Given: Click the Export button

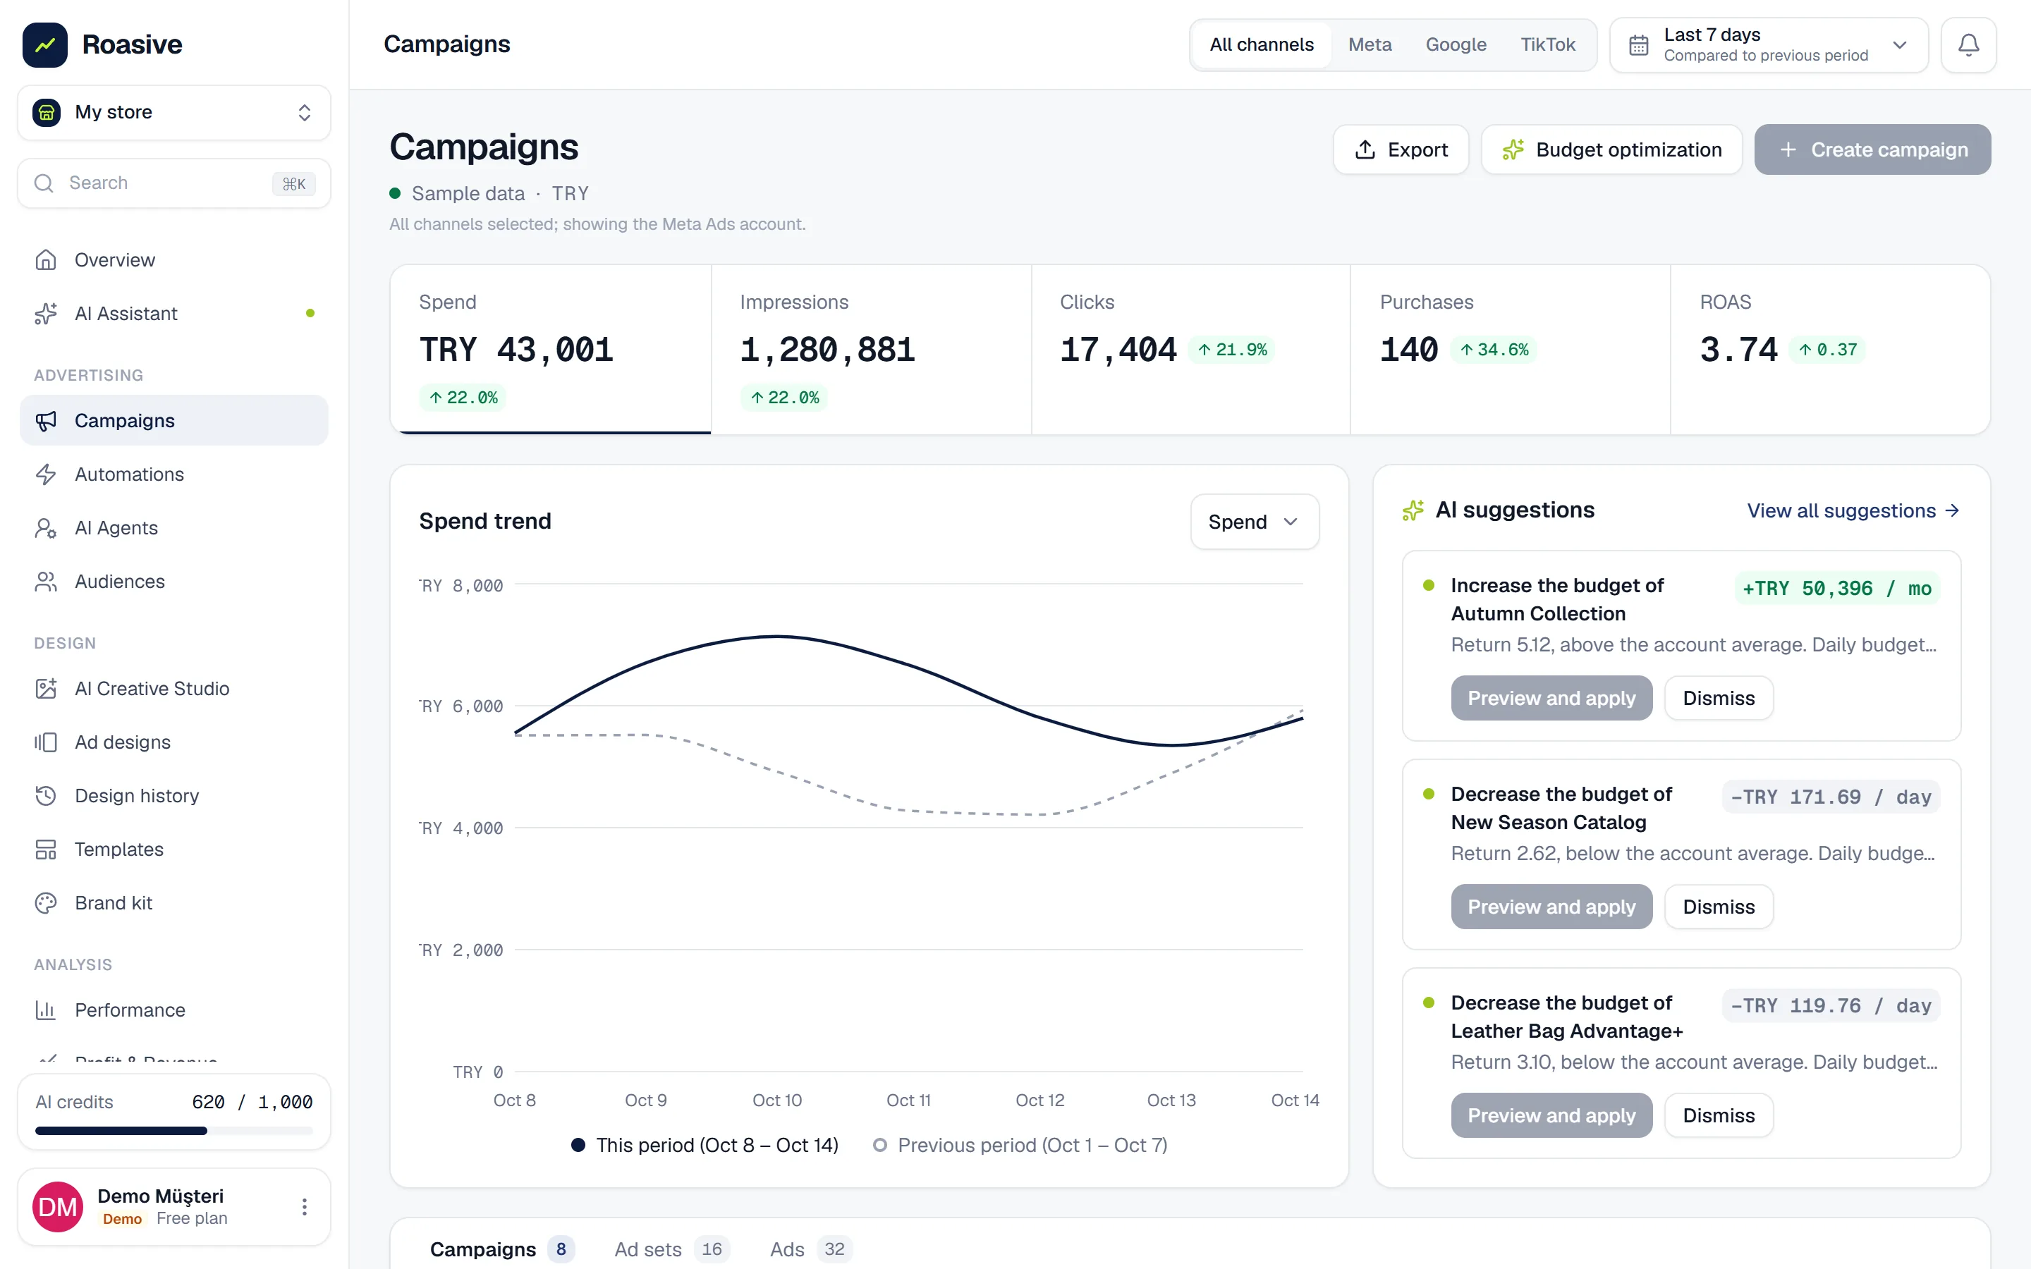Looking at the screenshot, I should 1401,149.
